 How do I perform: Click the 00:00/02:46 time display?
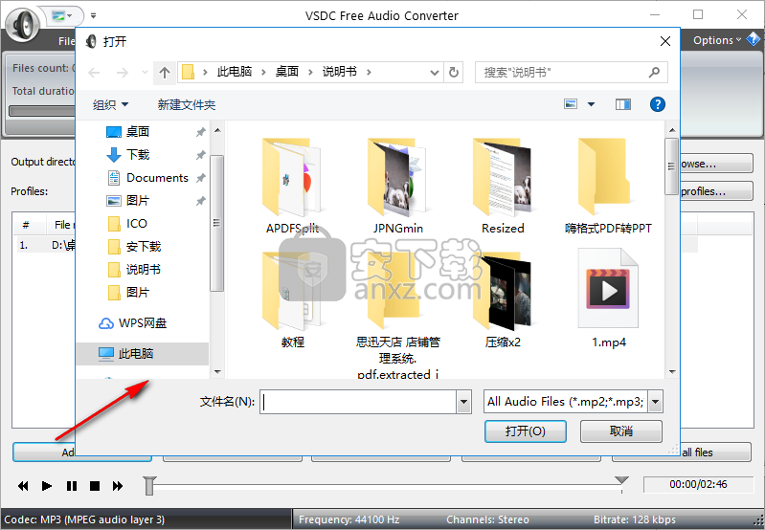pos(698,484)
